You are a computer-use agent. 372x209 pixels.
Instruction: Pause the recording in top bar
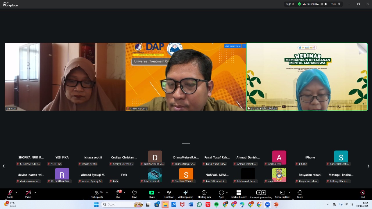tap(322, 4)
